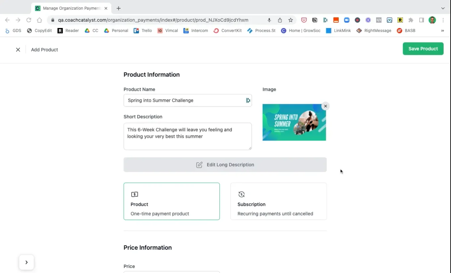Open the Trello bookmark

point(143,31)
